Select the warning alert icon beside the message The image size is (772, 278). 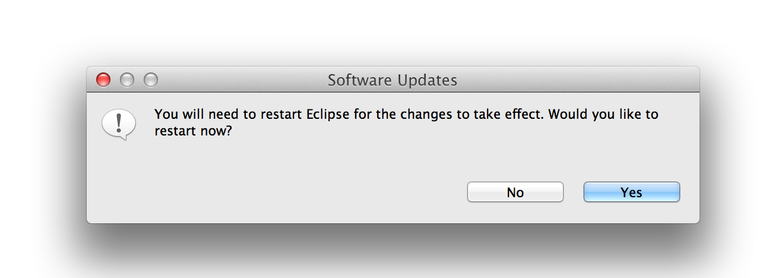point(119,124)
